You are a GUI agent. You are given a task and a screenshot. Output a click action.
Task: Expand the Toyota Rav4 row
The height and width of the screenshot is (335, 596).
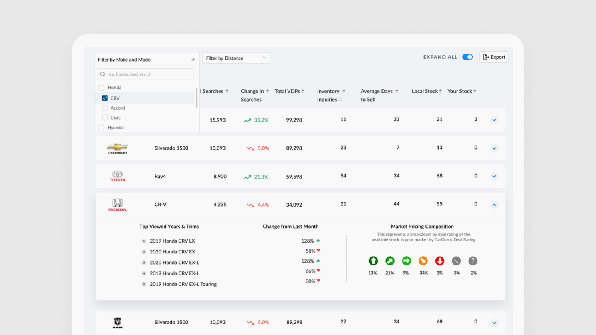point(494,176)
